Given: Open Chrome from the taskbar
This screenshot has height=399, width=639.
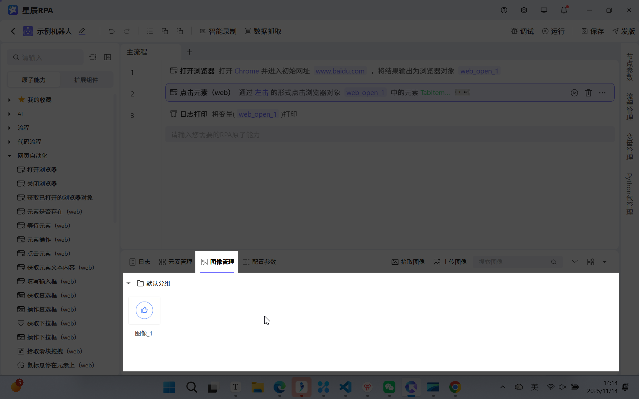Looking at the screenshot, I should (x=455, y=387).
